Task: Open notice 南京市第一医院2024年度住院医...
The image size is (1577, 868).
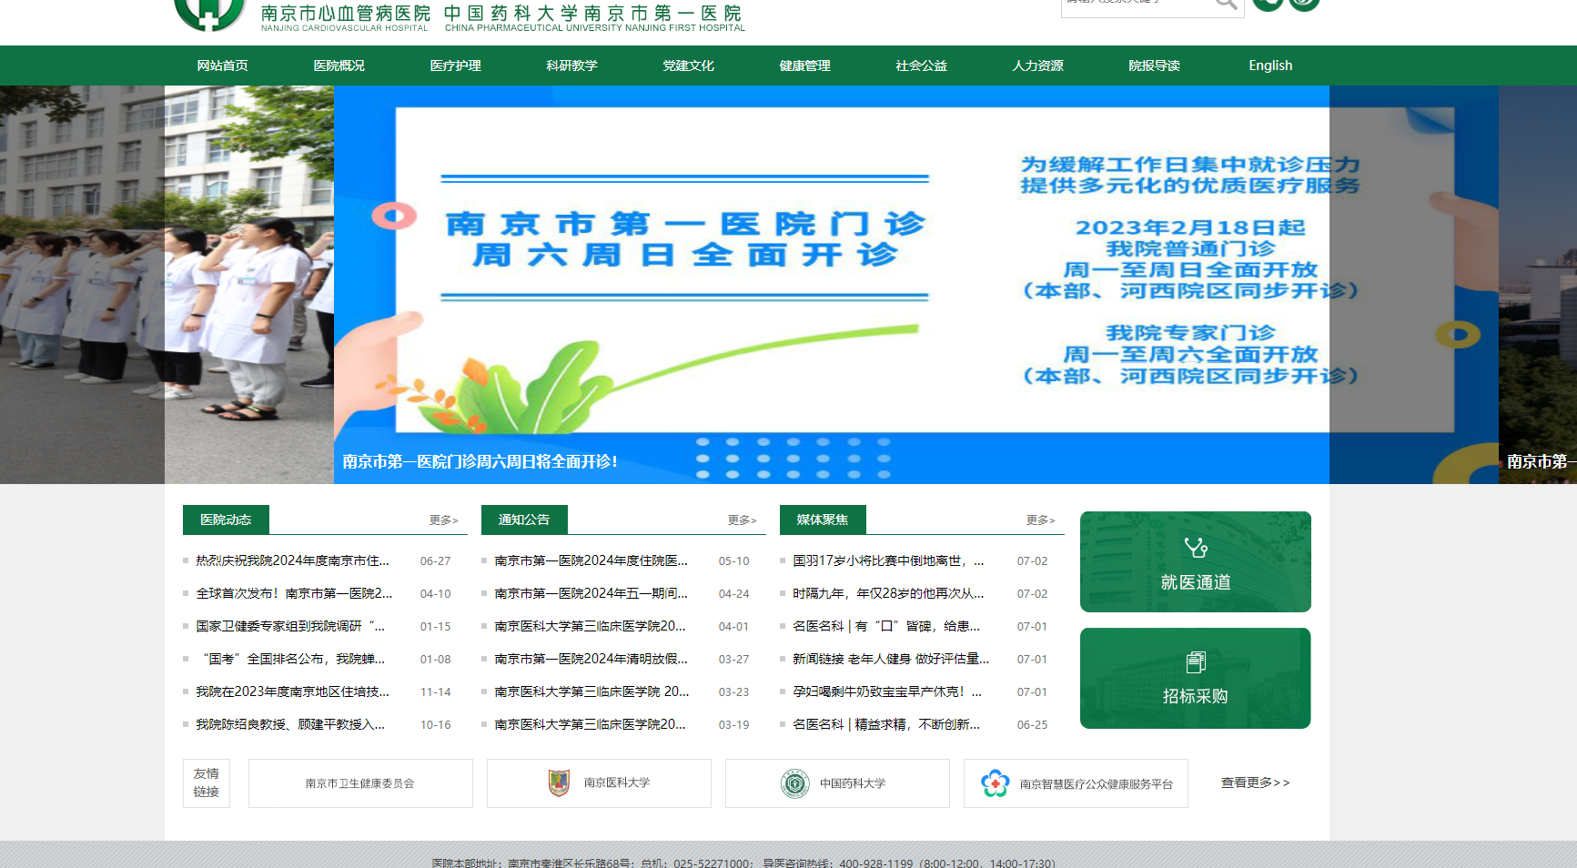Action: (x=591, y=560)
